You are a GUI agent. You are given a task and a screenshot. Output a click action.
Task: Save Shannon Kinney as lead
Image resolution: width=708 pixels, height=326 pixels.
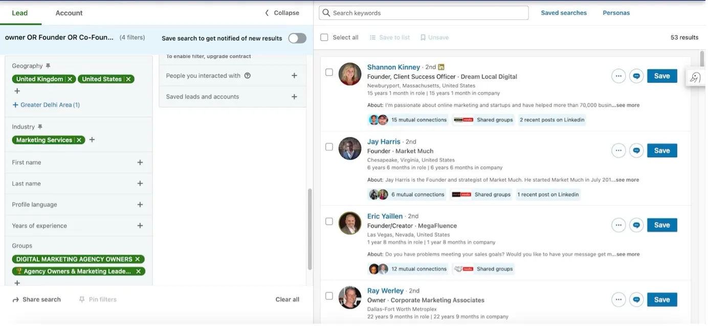point(662,76)
